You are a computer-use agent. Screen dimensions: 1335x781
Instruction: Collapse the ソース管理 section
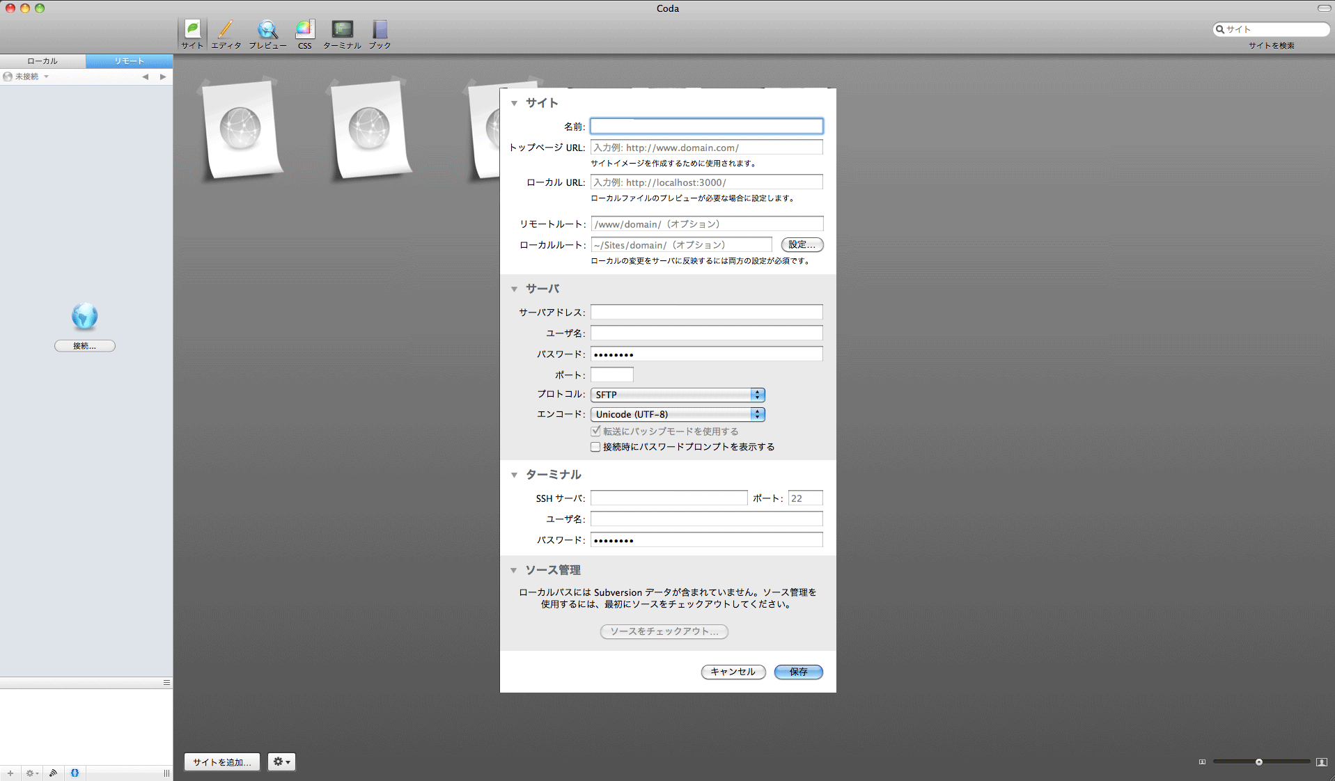pos(514,570)
